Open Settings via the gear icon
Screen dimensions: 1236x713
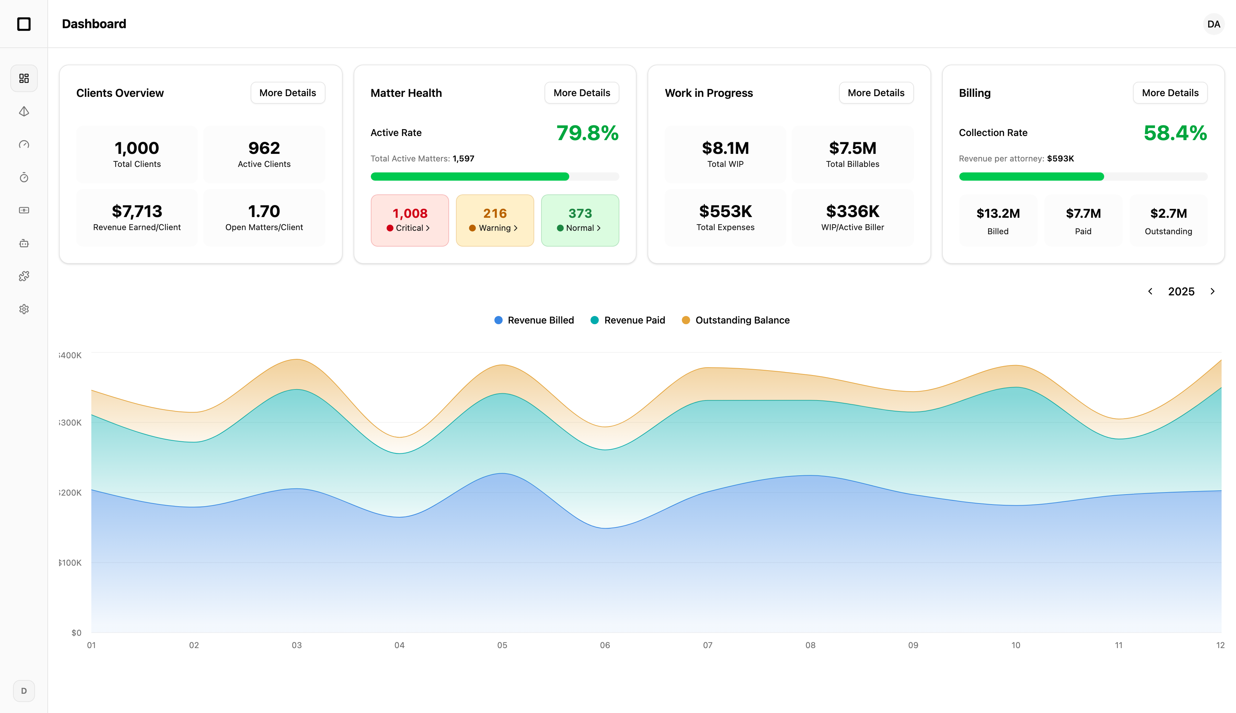coord(23,309)
